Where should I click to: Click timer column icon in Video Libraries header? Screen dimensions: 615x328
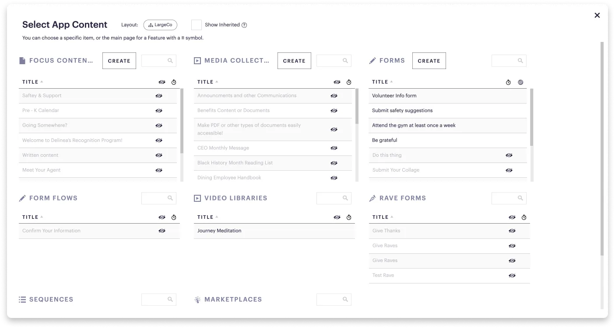[x=349, y=217]
